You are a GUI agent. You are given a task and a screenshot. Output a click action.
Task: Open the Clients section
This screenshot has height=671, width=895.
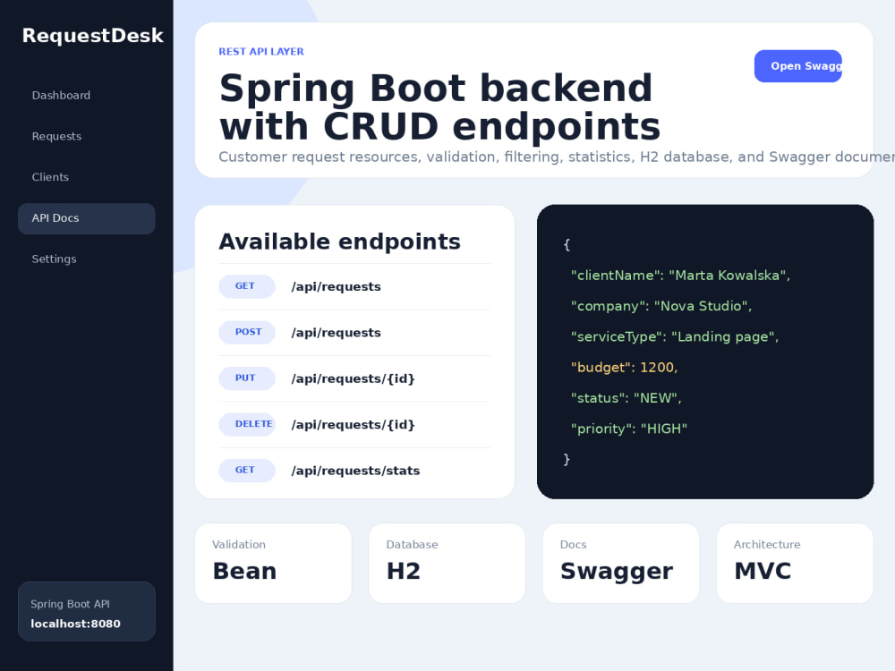[x=86, y=177]
